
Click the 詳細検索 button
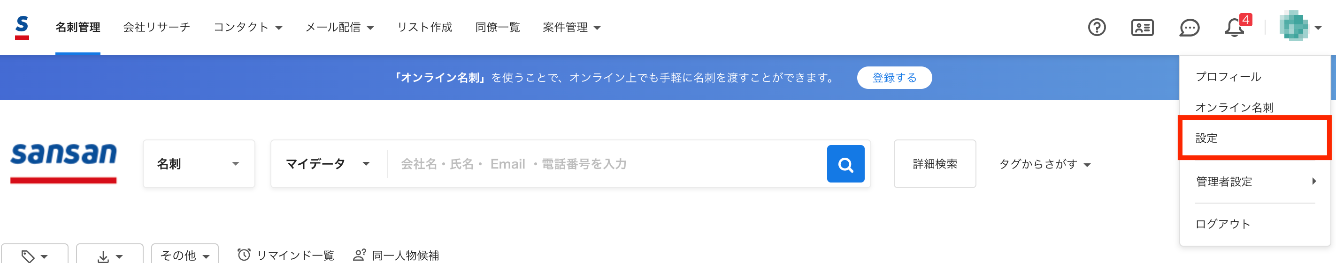pyautogui.click(x=935, y=164)
